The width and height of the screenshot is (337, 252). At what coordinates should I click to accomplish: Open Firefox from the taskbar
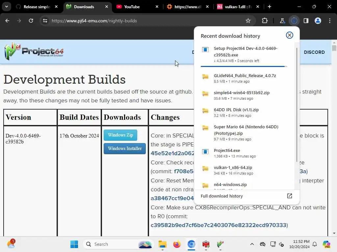(177, 244)
